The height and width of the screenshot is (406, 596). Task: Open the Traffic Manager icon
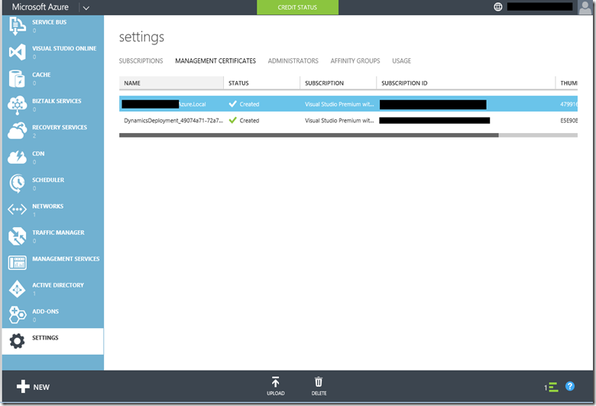tap(17, 236)
